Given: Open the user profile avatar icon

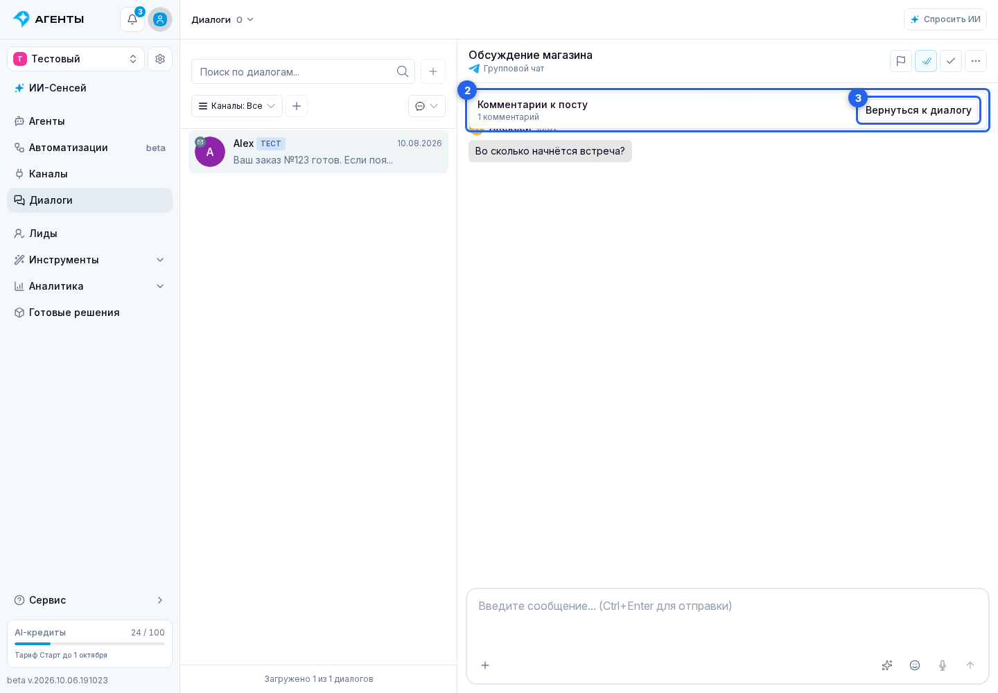Looking at the screenshot, I should [x=160, y=19].
